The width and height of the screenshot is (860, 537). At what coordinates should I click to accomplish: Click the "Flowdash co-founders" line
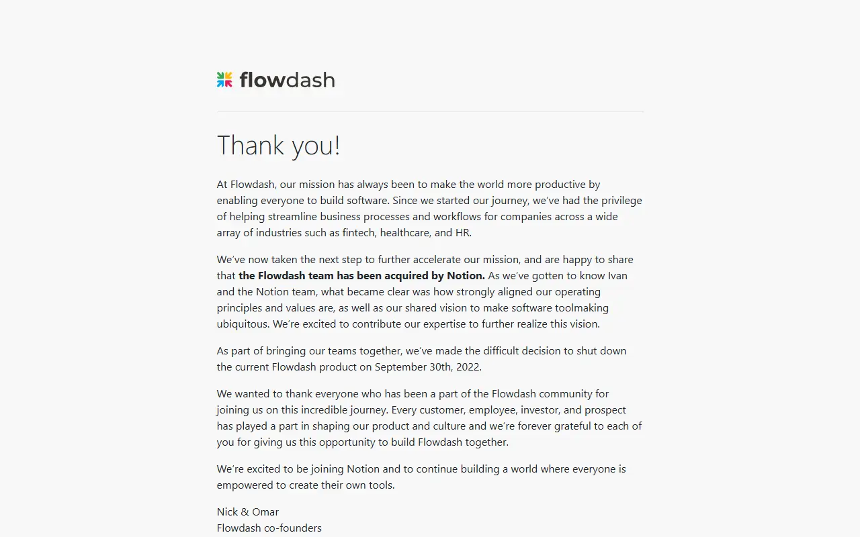tap(269, 528)
